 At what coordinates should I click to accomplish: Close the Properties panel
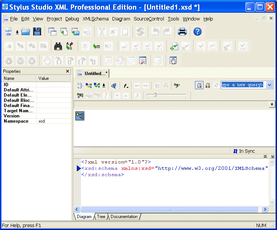[68, 71]
